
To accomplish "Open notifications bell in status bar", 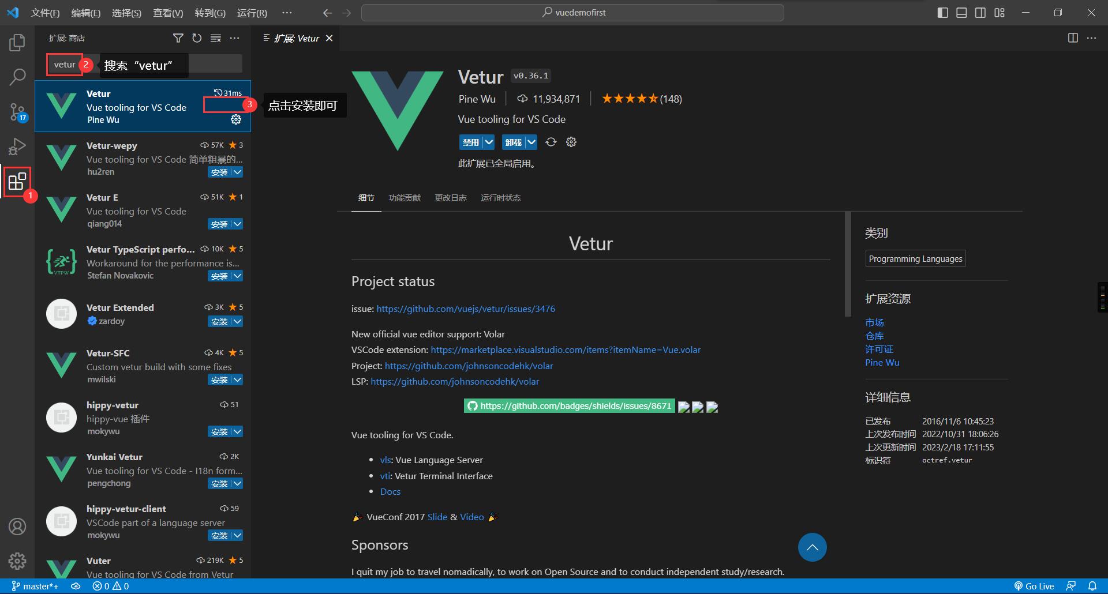I will tap(1092, 586).
